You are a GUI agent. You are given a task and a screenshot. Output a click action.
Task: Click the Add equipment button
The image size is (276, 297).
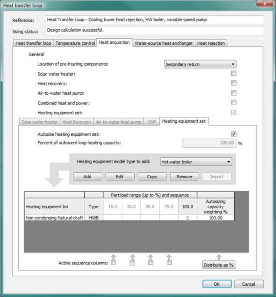87,177
